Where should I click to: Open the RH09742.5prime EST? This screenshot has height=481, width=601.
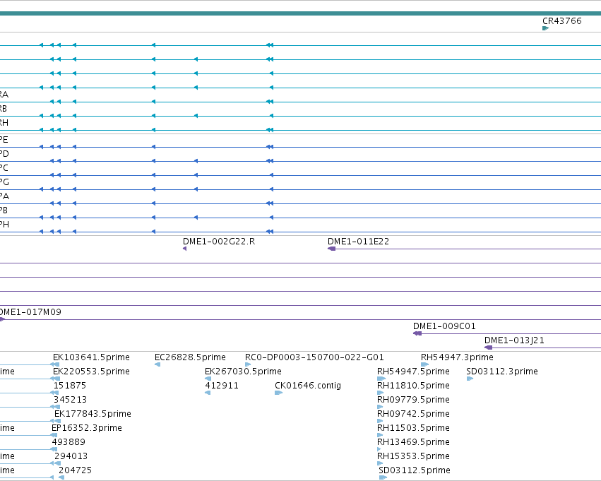(x=413, y=414)
